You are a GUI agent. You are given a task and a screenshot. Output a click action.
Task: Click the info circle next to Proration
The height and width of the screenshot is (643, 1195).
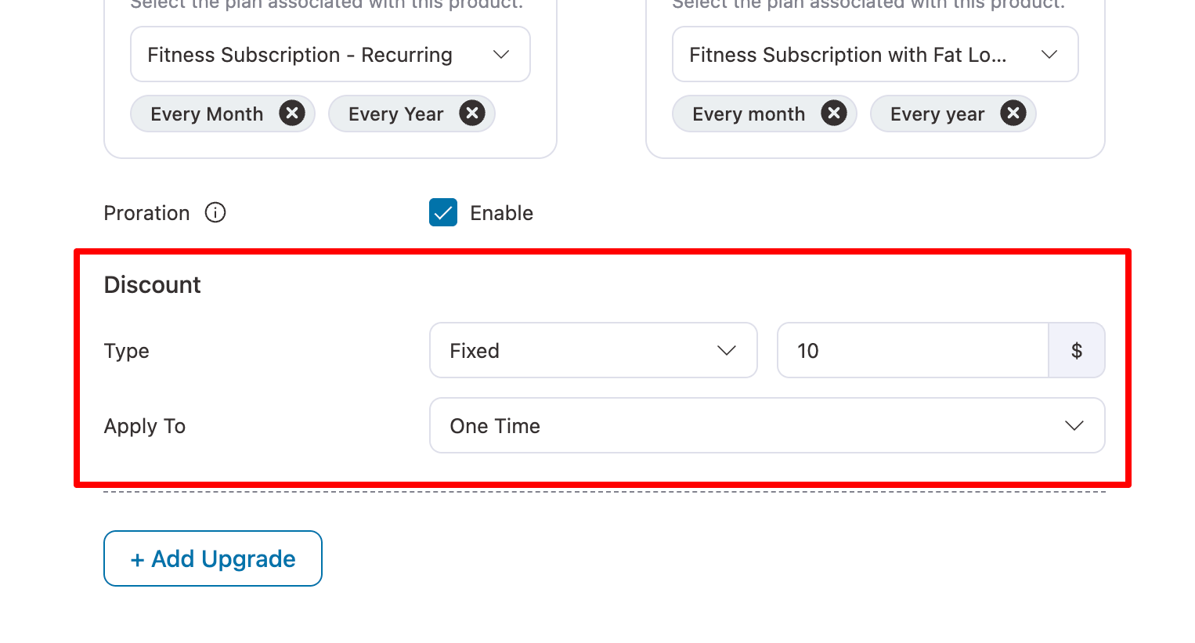[x=215, y=212]
